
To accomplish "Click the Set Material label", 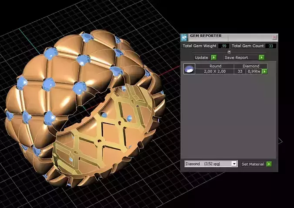I will 253,164.
